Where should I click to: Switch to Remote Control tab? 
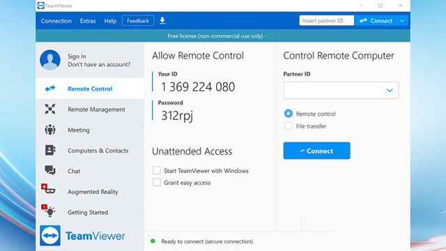click(90, 89)
